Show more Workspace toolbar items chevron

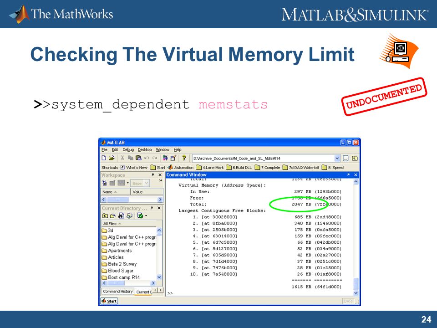tap(161, 181)
